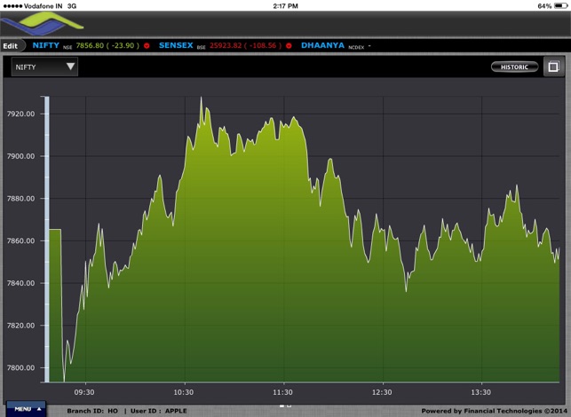Click the 09:30 time axis label
Viewport: 571px width, 417px height.
84,392
